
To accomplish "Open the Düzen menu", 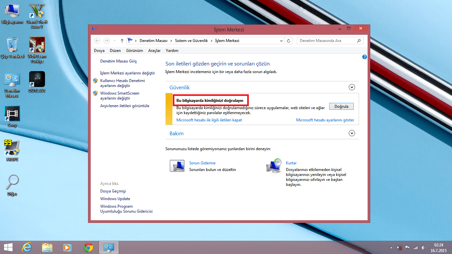I will pos(115,51).
